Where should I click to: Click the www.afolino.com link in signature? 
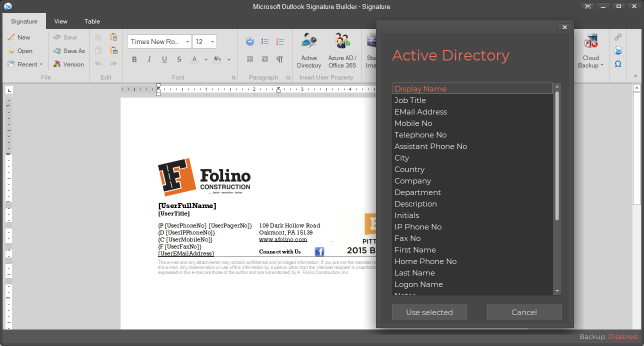[283, 239]
